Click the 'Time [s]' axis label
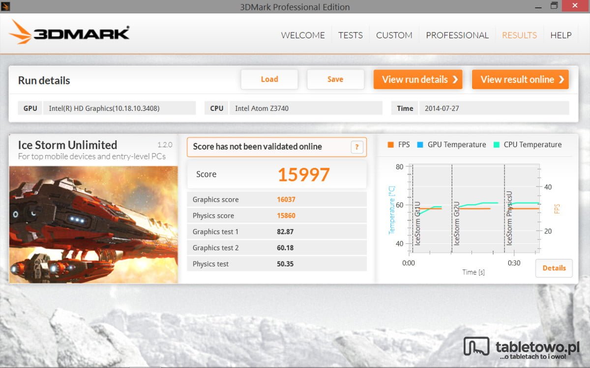The width and height of the screenshot is (590, 368). (473, 272)
